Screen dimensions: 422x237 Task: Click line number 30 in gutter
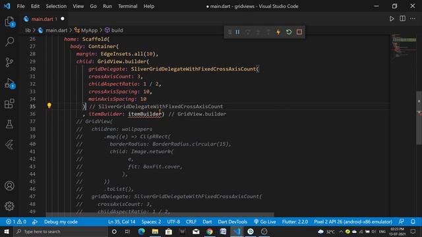point(32,69)
